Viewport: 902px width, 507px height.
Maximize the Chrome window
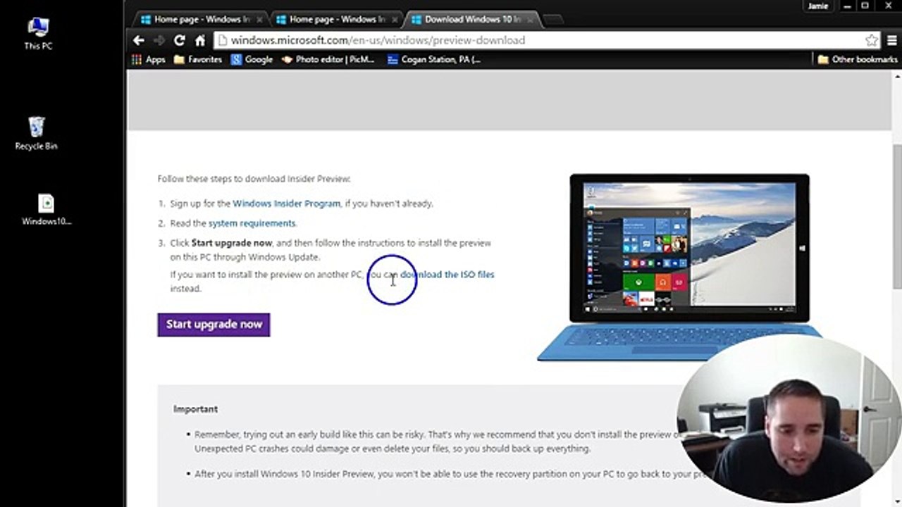865,6
